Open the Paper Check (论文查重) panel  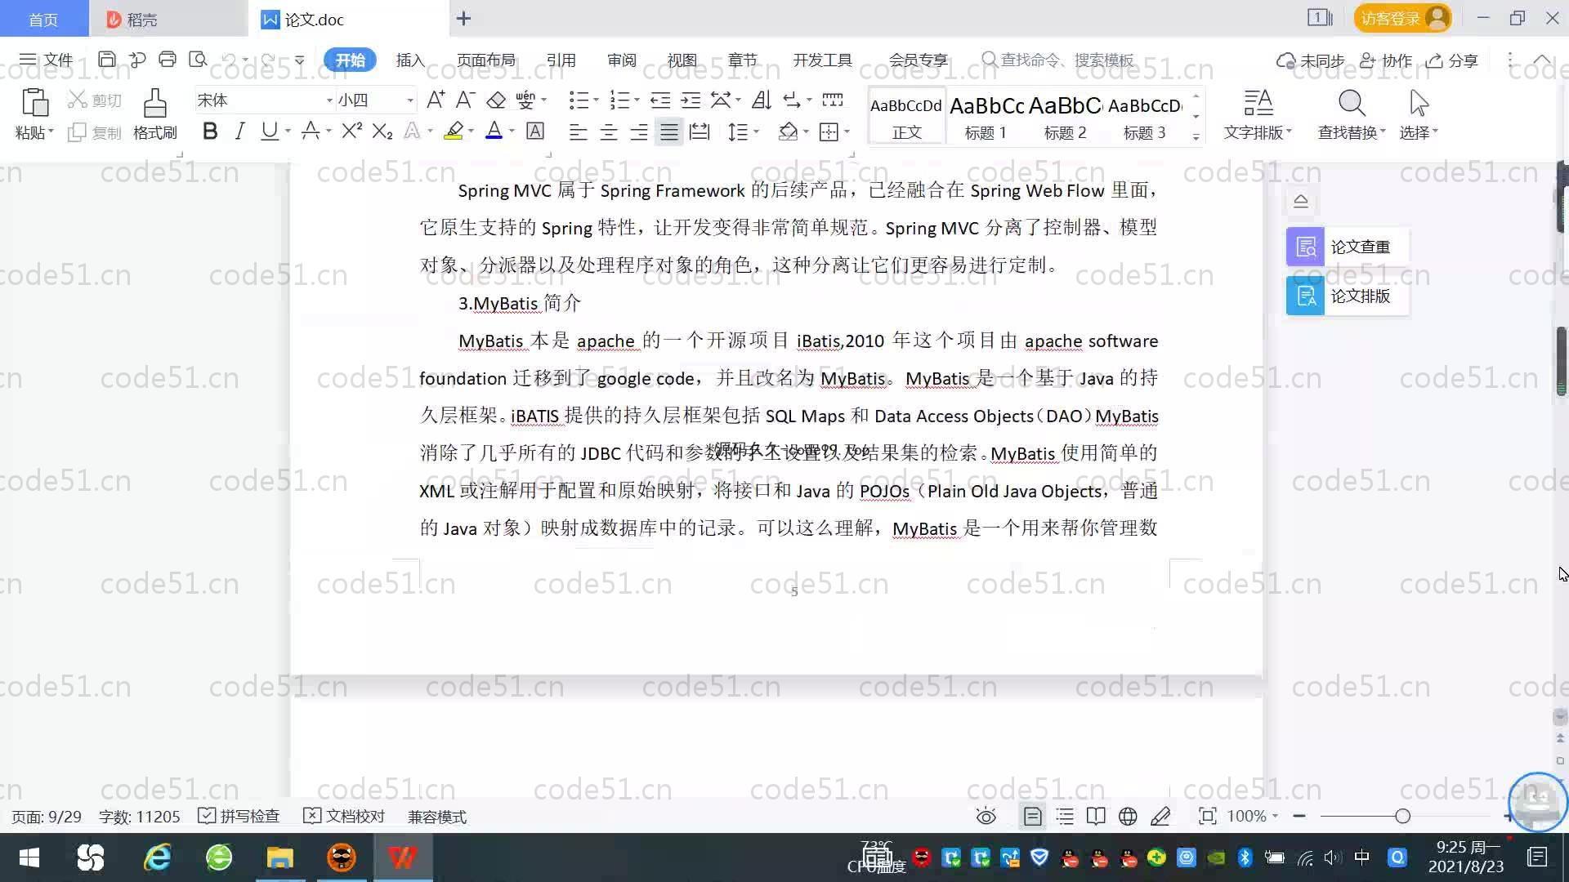pyautogui.click(x=1347, y=247)
